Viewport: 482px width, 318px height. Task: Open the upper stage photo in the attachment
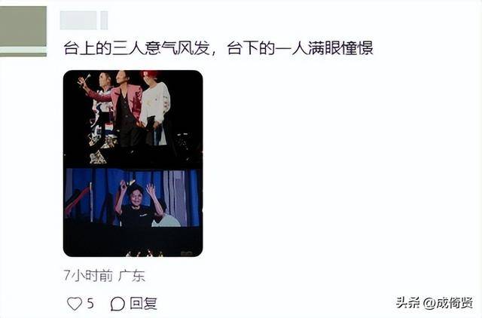[x=133, y=118]
